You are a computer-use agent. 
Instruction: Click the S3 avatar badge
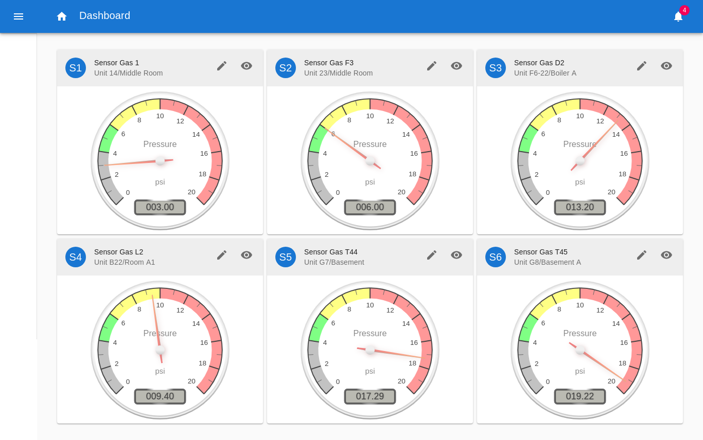point(496,68)
